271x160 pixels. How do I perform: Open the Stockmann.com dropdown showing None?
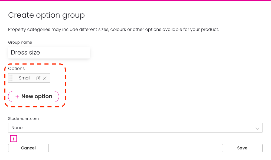point(135,128)
